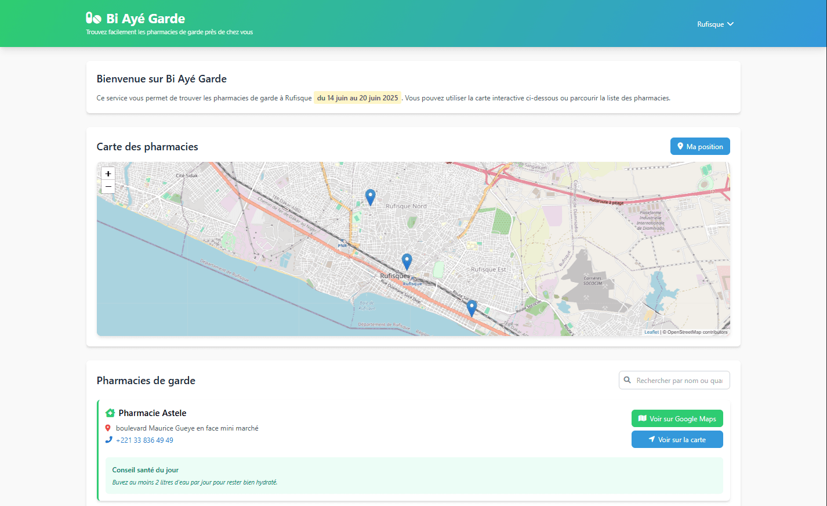
Task: Select the southernmost map marker near the coast
Action: pyautogui.click(x=471, y=308)
